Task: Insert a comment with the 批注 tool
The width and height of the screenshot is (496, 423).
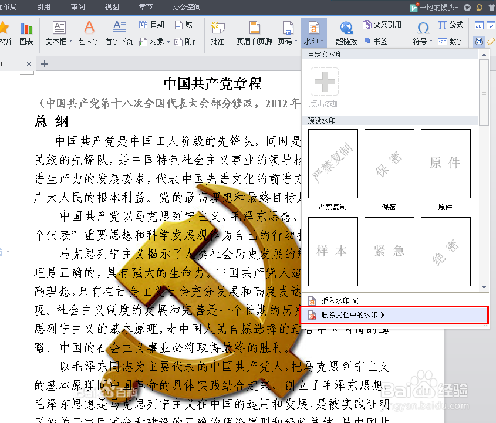Action: [x=217, y=32]
